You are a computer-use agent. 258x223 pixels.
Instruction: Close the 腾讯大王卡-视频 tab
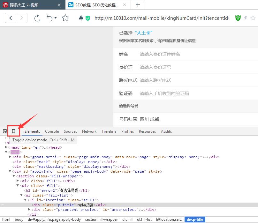[x=59, y=5]
